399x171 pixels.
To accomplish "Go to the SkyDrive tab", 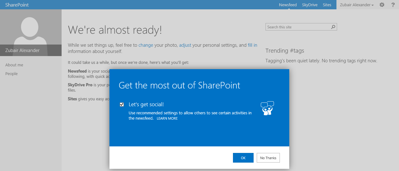I will tap(310, 5).
